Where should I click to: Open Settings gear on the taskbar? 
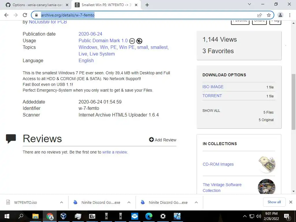point(163,216)
